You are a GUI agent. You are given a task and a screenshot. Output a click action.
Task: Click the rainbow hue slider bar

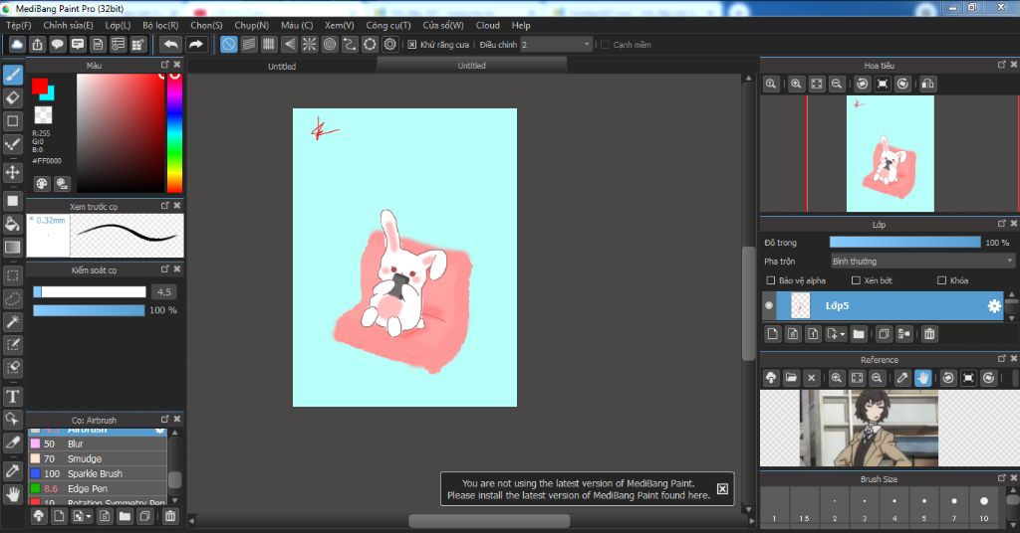pyautogui.click(x=174, y=133)
